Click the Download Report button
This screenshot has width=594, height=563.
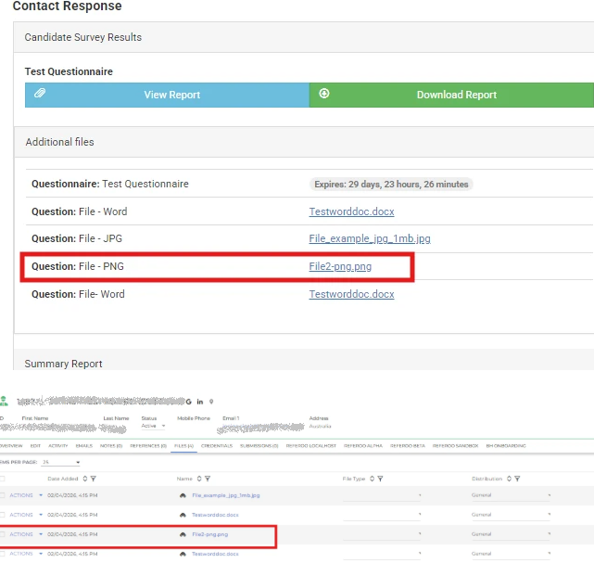tap(451, 95)
